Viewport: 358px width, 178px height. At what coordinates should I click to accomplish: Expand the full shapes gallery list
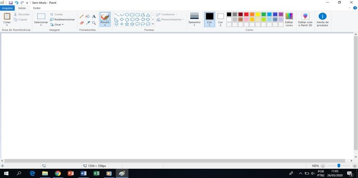153,24
